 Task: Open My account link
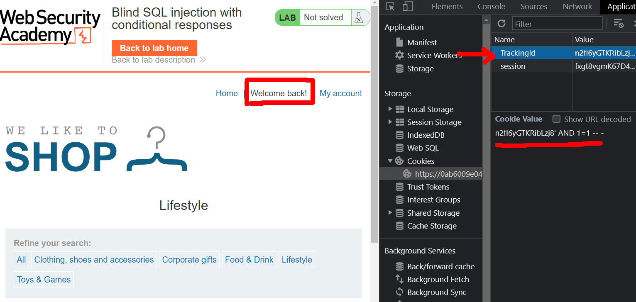[x=341, y=93]
